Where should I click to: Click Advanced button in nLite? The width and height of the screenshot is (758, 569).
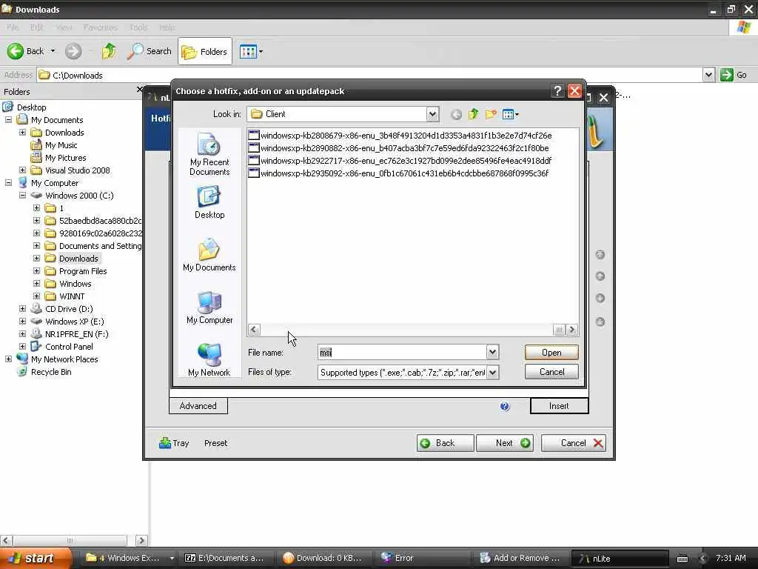[198, 405]
